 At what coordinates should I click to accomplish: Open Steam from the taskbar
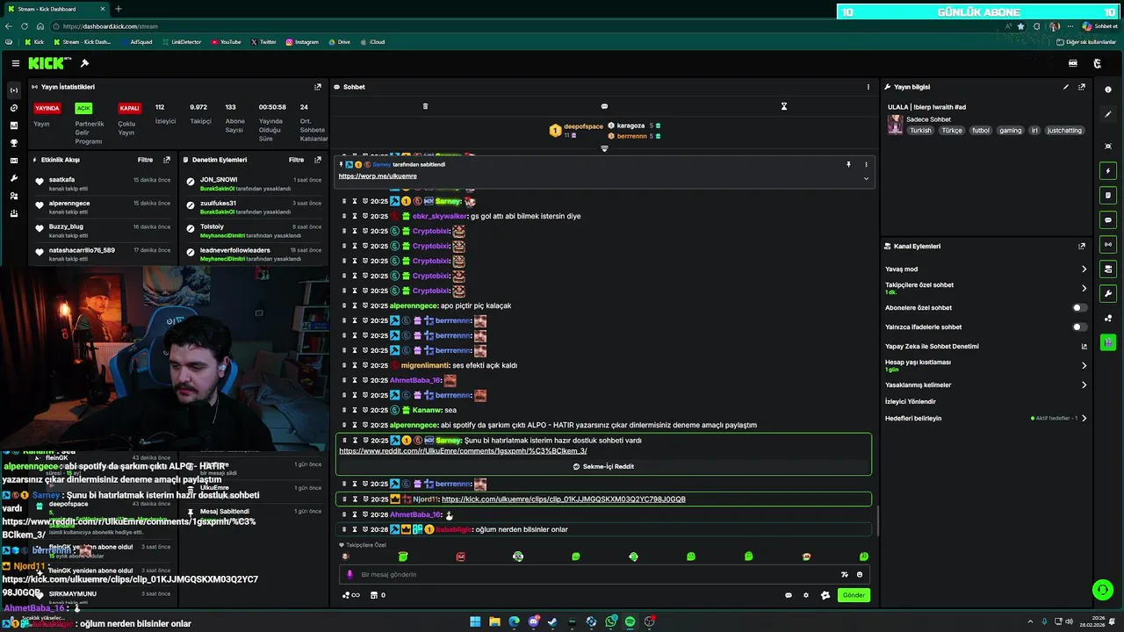point(552,621)
